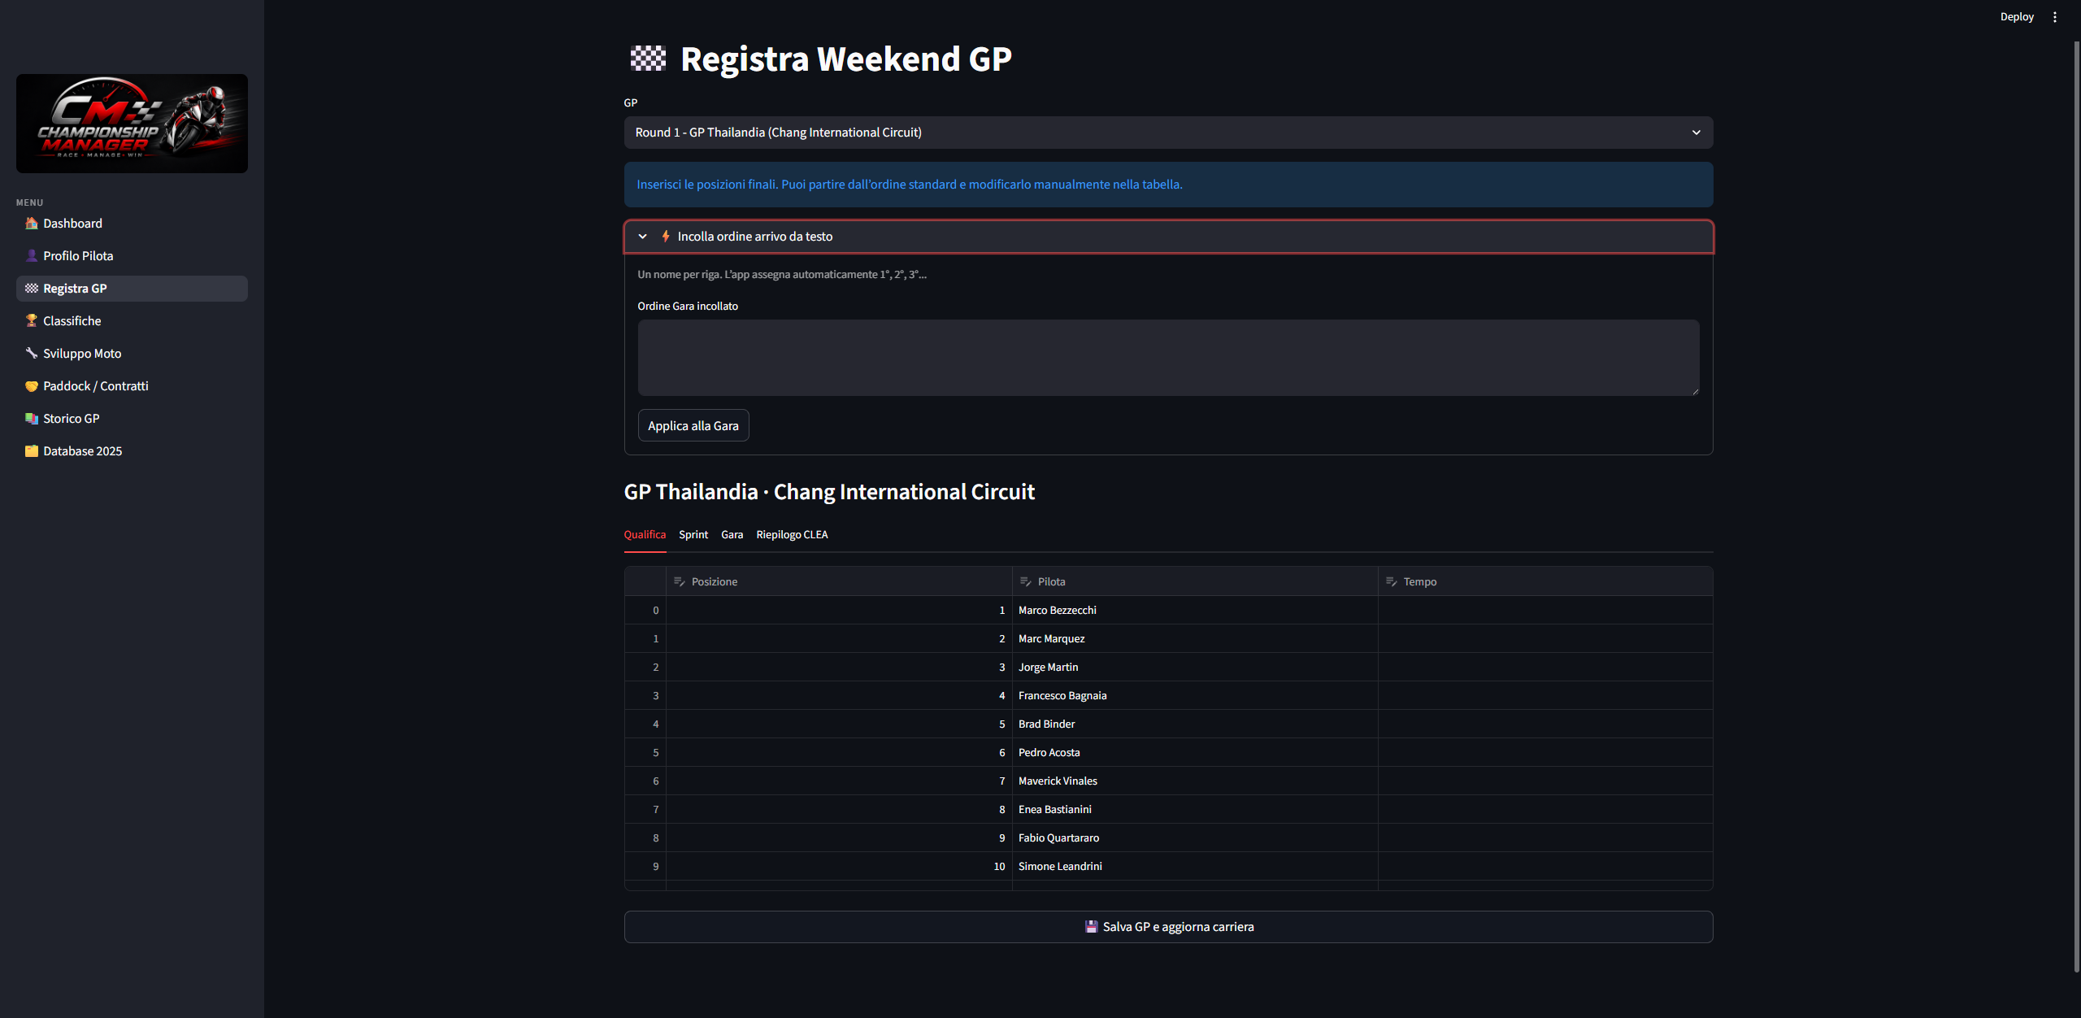Select the Pedro Acosta cell
Screen dimensions: 2081x1018
pos(1195,752)
